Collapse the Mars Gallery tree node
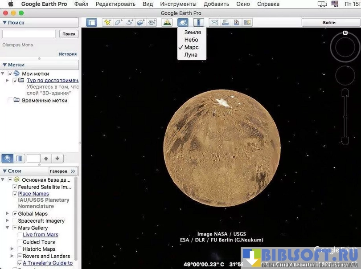361x269 pixels. (x=7, y=228)
